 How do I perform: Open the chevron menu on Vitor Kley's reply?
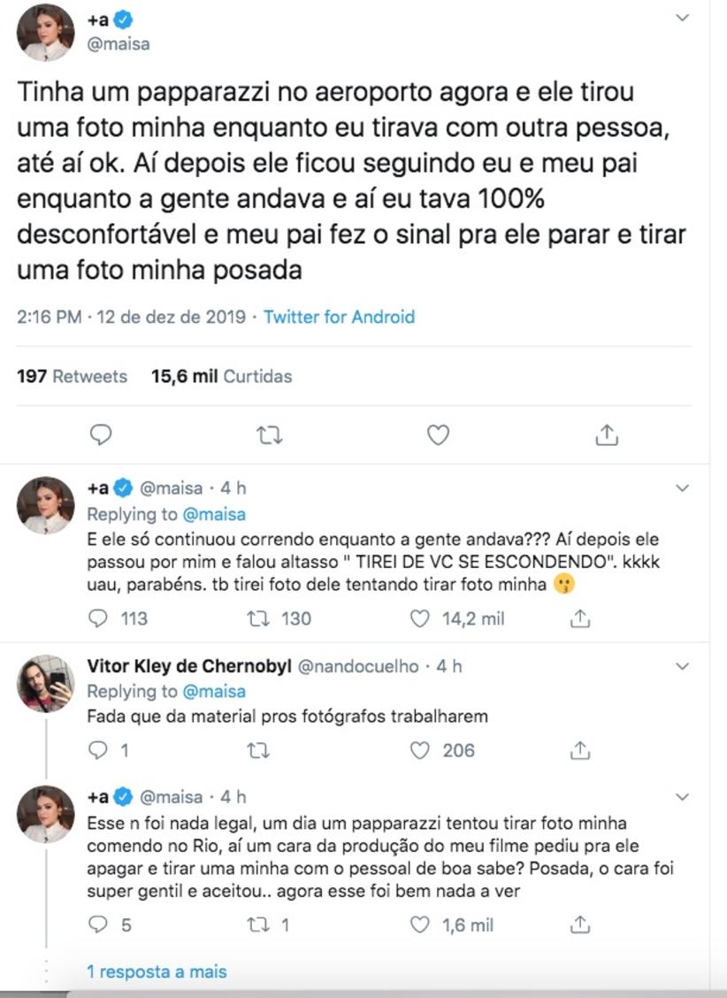(x=683, y=665)
